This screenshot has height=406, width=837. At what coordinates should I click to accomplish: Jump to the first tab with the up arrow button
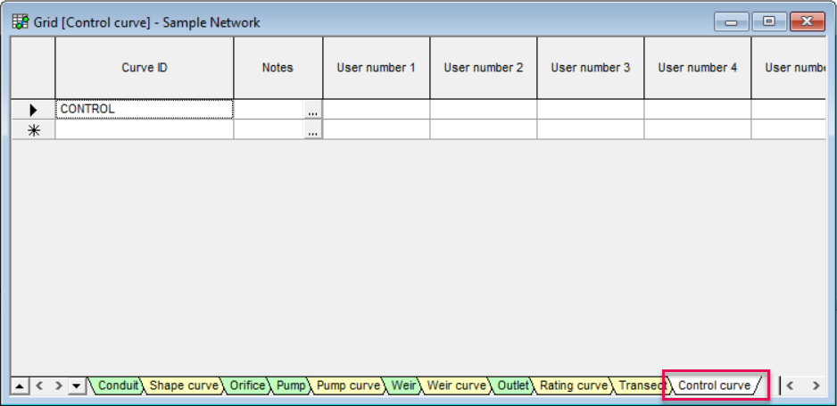[x=20, y=385]
